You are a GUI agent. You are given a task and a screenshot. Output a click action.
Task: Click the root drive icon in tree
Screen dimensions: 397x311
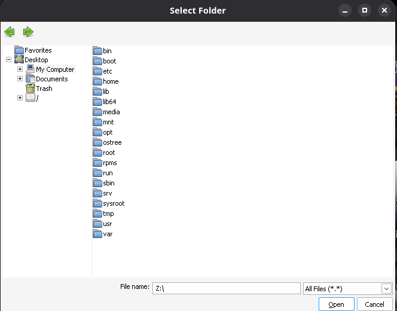point(30,98)
